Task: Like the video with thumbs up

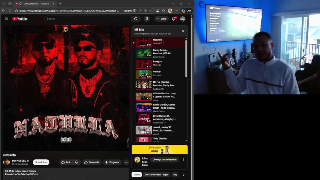Action: click(x=66, y=162)
